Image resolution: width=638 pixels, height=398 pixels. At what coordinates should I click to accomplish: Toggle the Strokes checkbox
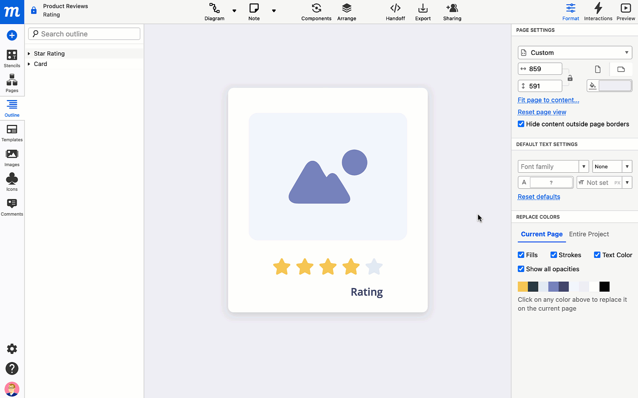click(x=554, y=255)
